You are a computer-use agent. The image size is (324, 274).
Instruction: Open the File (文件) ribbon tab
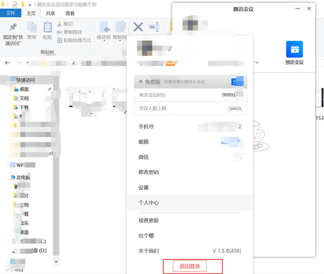[x=11, y=13]
